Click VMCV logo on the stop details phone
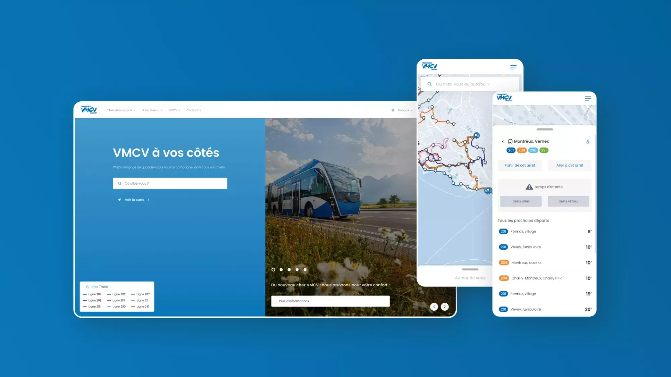 pyautogui.click(x=504, y=98)
